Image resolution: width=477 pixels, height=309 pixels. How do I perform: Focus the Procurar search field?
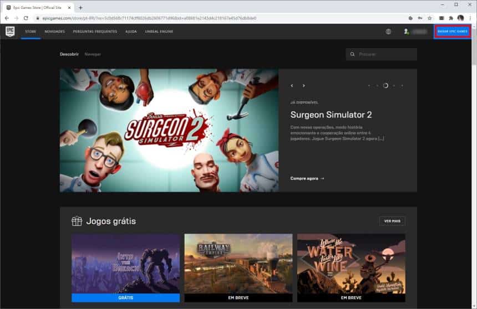pos(381,54)
